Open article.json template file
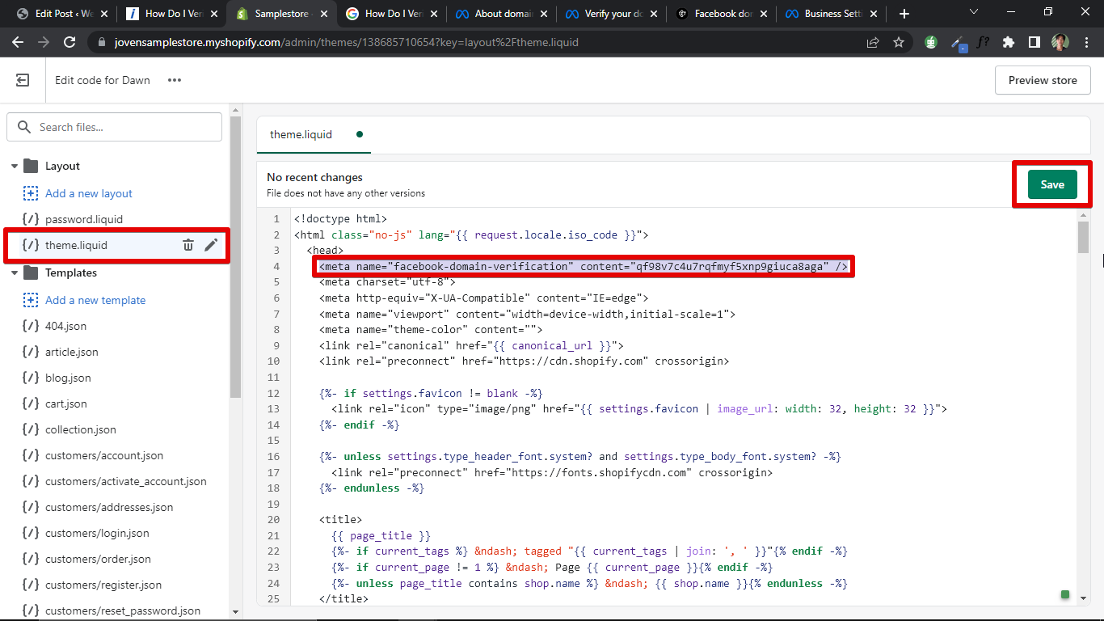The width and height of the screenshot is (1104, 621). click(72, 352)
